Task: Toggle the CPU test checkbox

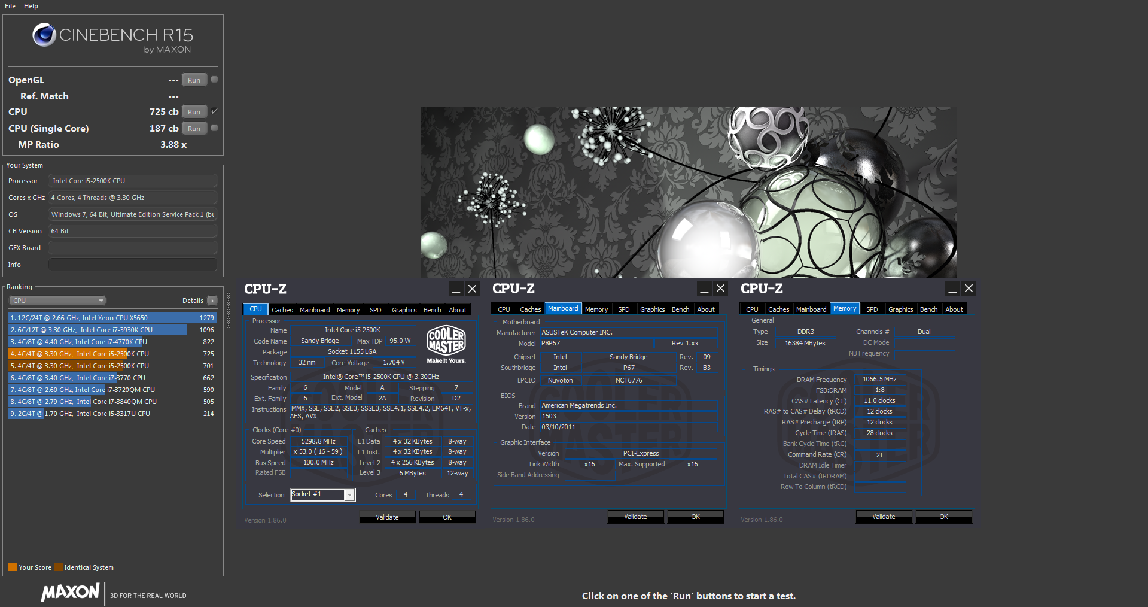Action: pyautogui.click(x=214, y=111)
